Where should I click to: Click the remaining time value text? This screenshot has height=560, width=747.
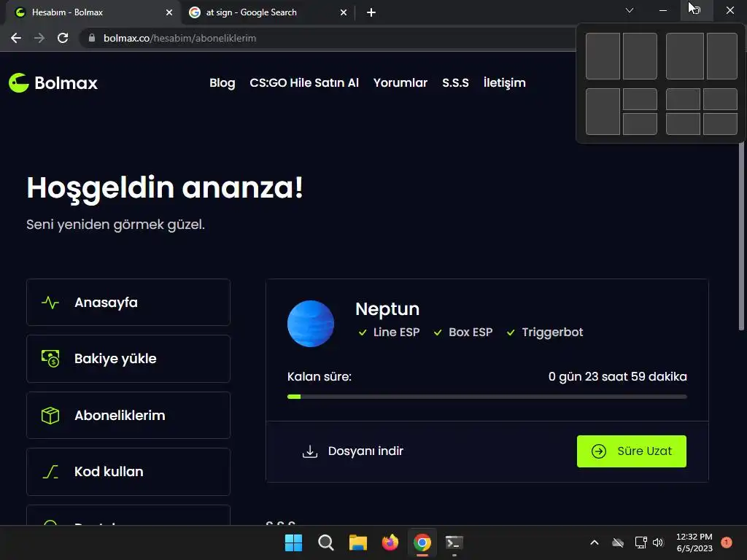click(617, 376)
